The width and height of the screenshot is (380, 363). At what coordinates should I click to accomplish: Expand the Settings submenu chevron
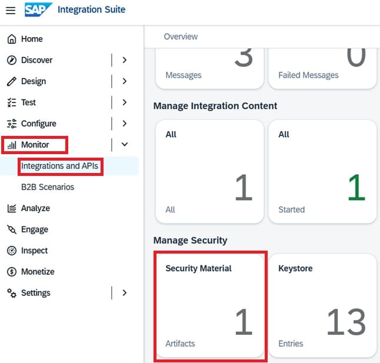point(124,293)
